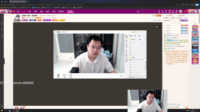Select the crossed wand effects icon in YY sidebar
Image resolution: width=200 pixels, height=112 pixels.
point(126,51)
